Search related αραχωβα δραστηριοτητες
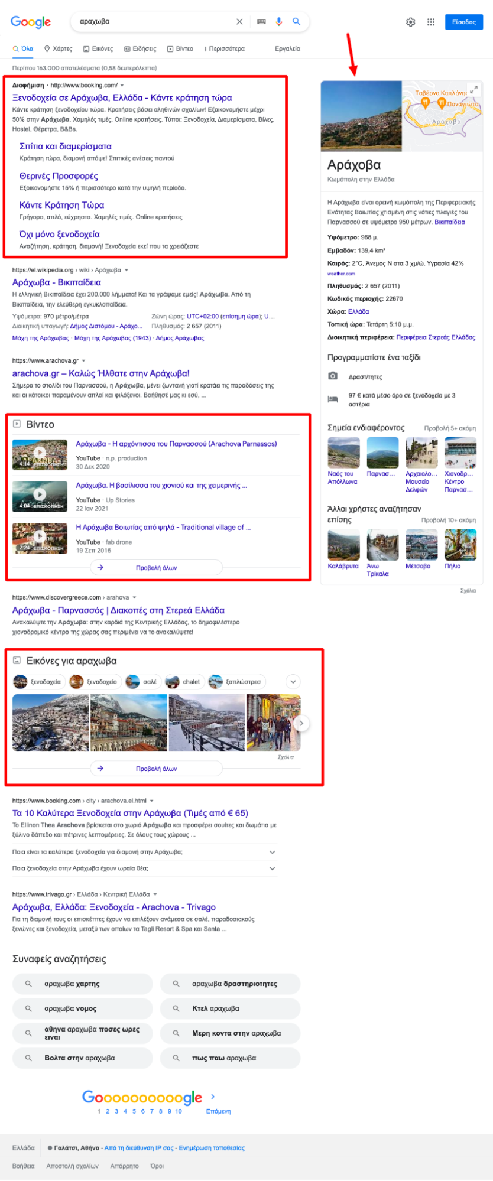The height and width of the screenshot is (1181, 493). [x=231, y=984]
